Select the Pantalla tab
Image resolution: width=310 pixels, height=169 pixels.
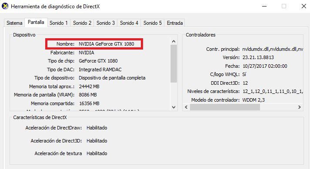[36, 22]
